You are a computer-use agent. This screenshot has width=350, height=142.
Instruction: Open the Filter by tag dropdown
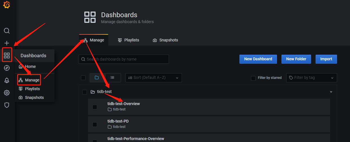[x=312, y=78]
